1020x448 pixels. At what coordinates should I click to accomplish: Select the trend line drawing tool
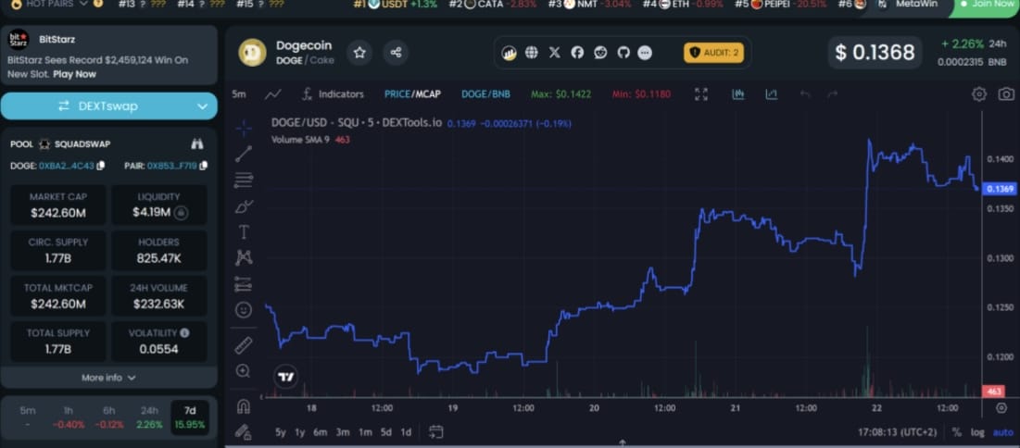click(x=244, y=154)
